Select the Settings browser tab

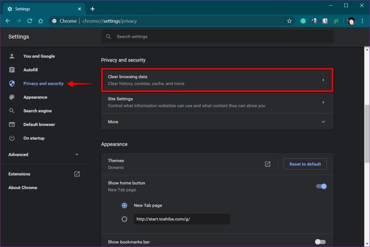pyautogui.click(x=44, y=9)
